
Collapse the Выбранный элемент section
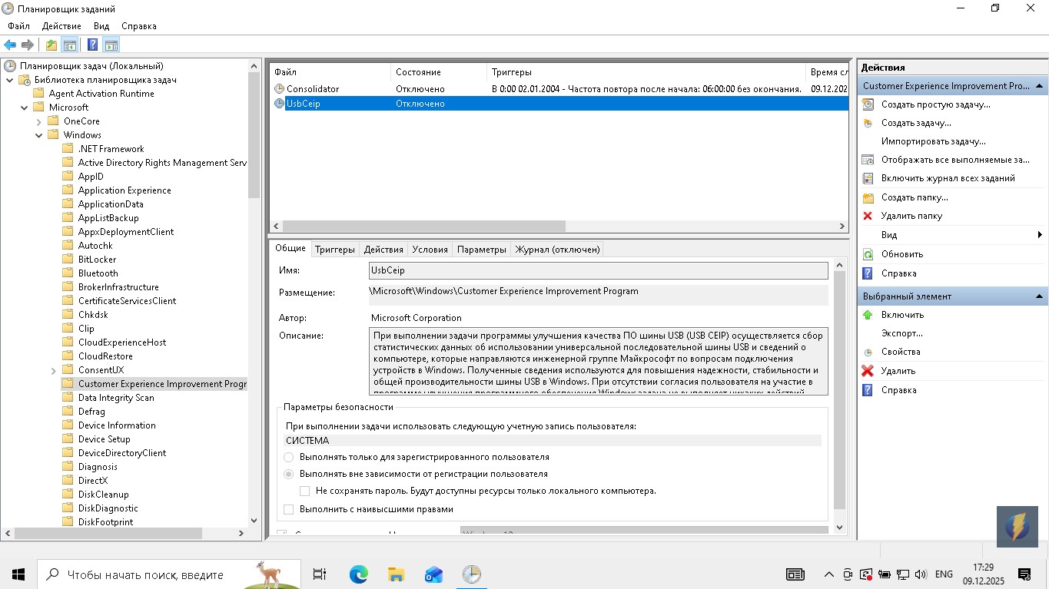[x=1039, y=296]
